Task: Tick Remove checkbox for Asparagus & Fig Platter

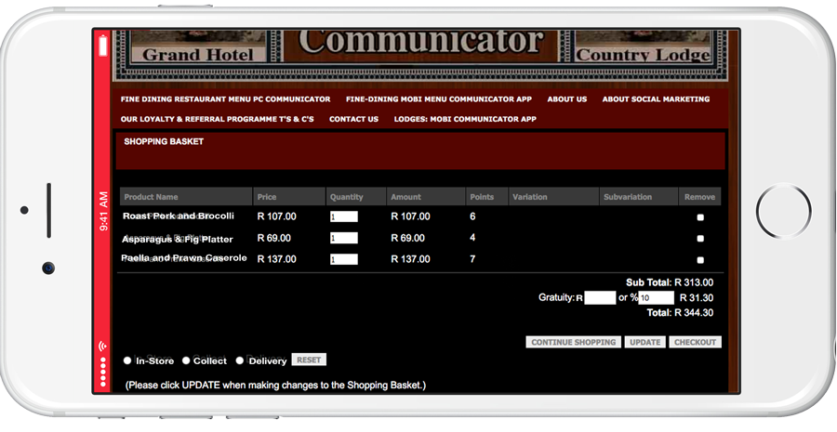Action: (700, 239)
